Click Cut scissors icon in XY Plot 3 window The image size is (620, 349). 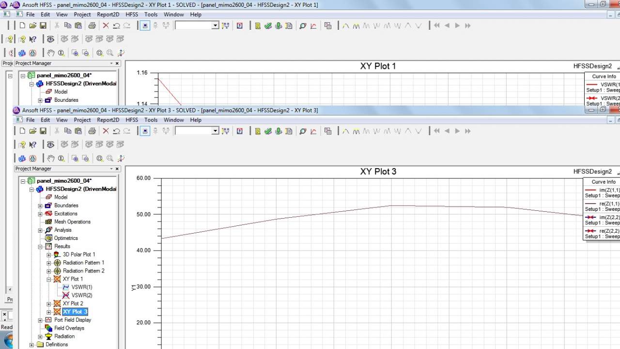[x=57, y=131]
